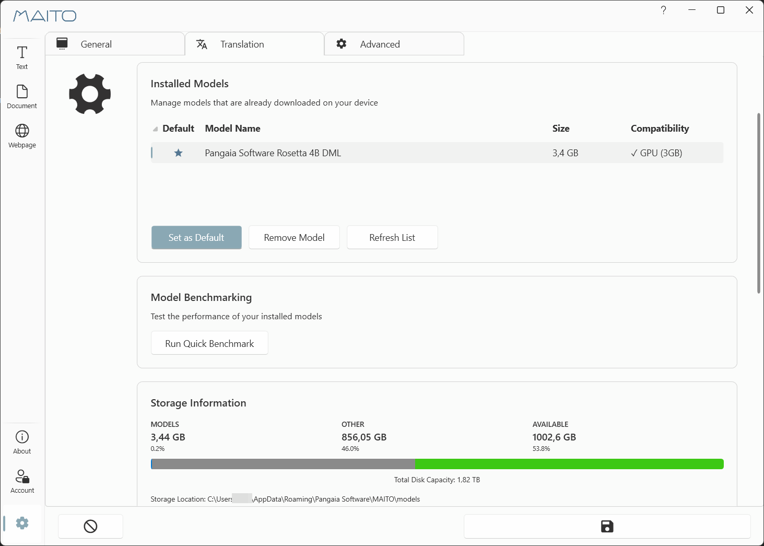Click the vertical scrollbar thumb

pos(759,204)
